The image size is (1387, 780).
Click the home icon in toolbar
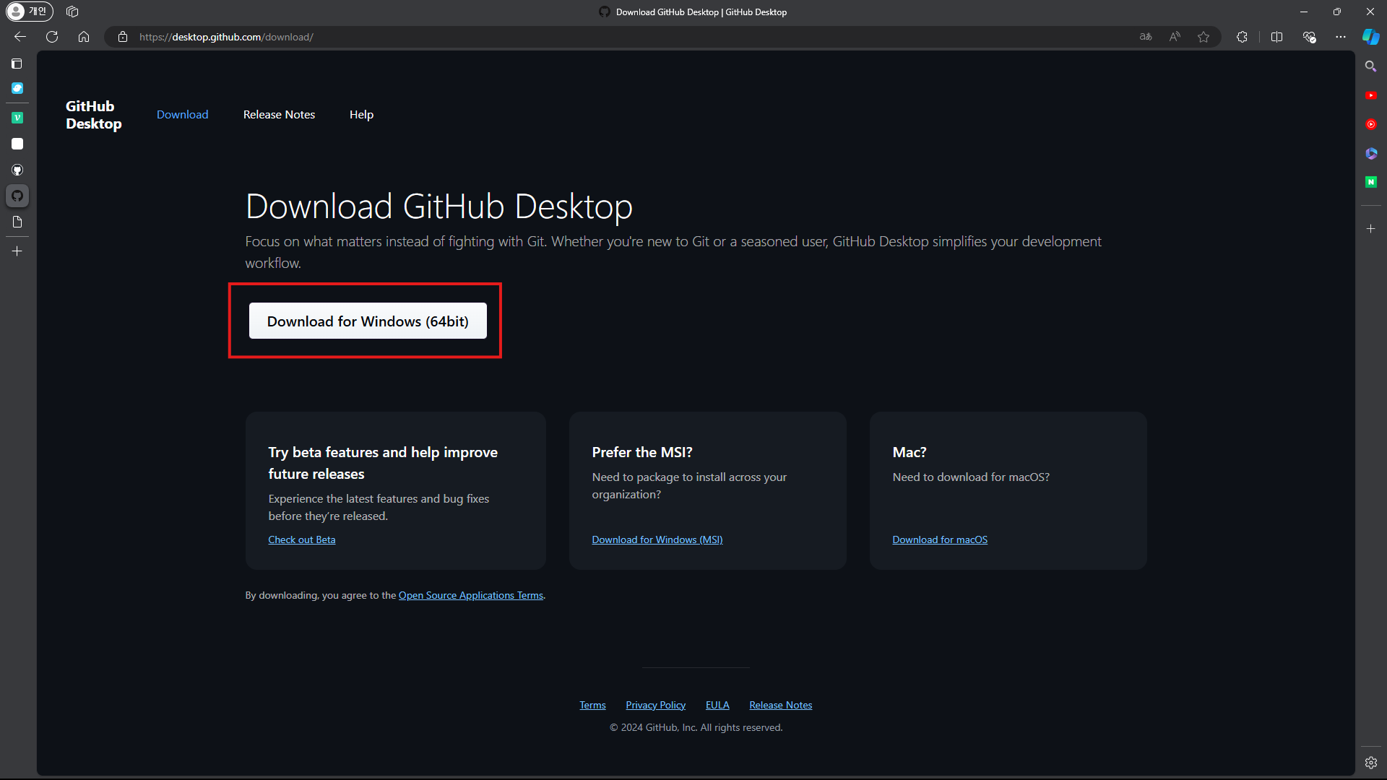84,37
